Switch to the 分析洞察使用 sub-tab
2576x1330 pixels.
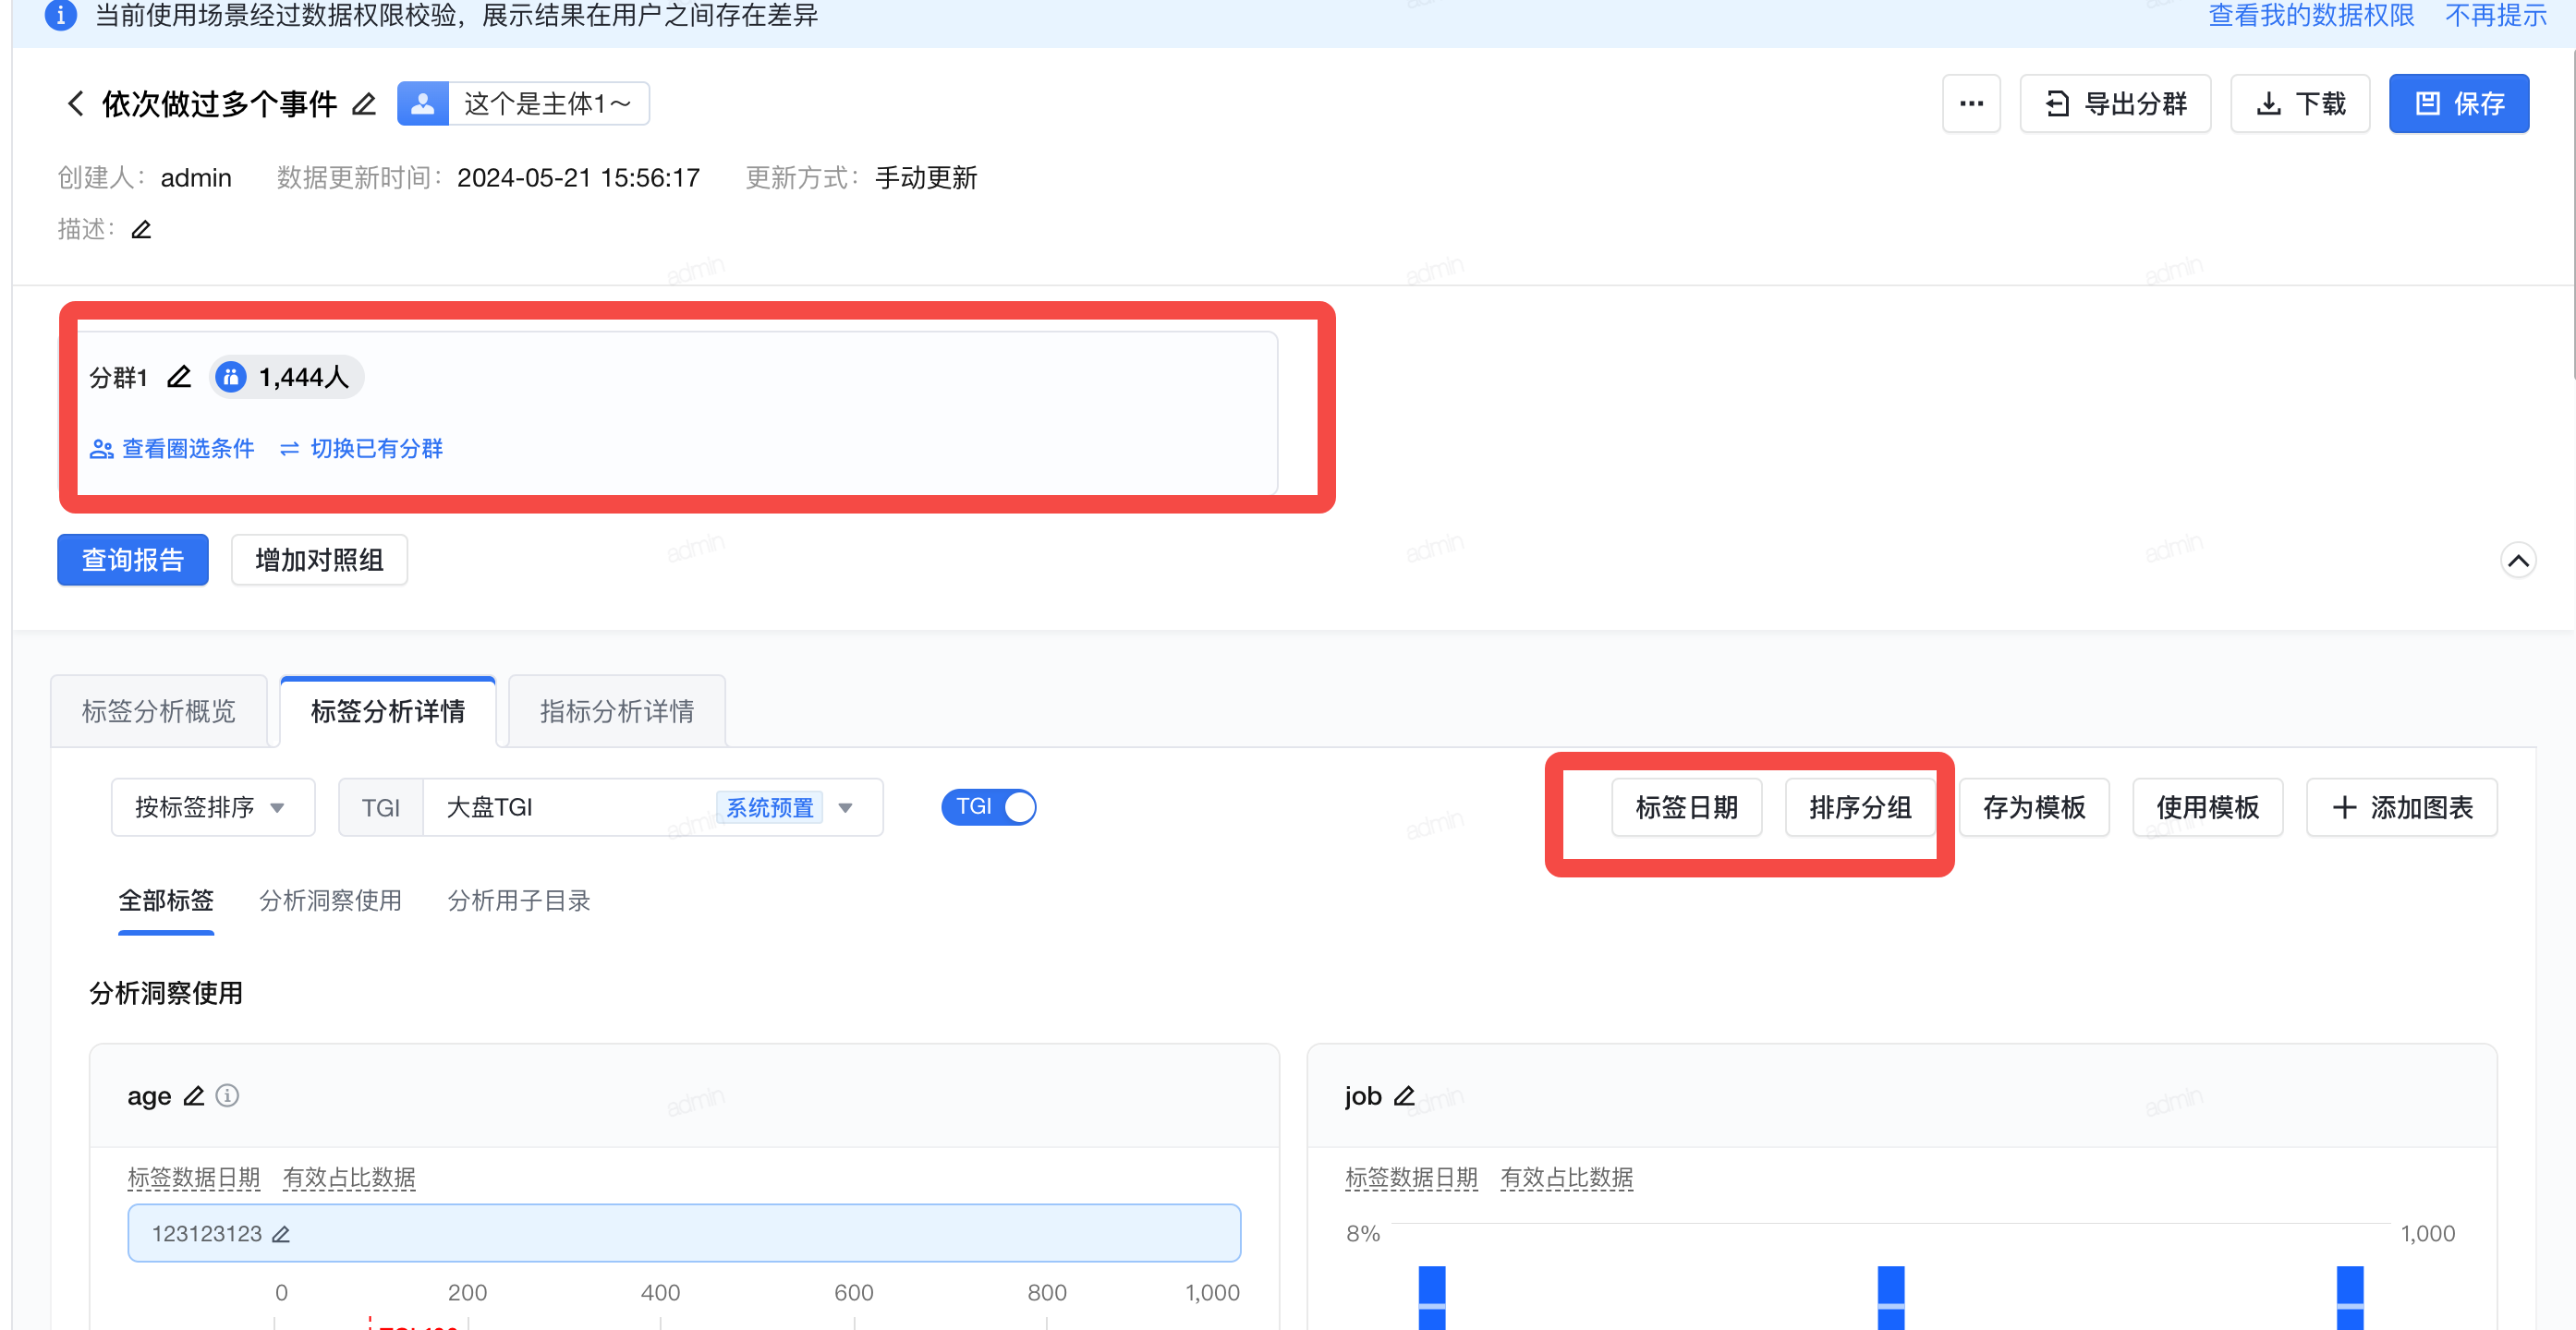(x=330, y=901)
